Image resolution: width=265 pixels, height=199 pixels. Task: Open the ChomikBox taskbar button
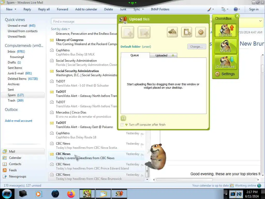87,194
